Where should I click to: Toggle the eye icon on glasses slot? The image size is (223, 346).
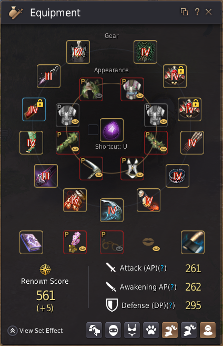click(119, 249)
